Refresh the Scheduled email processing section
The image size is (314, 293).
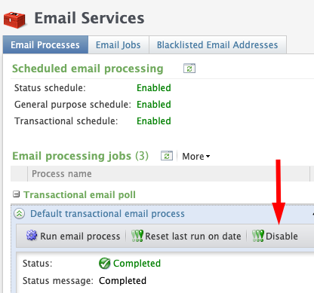(189, 69)
